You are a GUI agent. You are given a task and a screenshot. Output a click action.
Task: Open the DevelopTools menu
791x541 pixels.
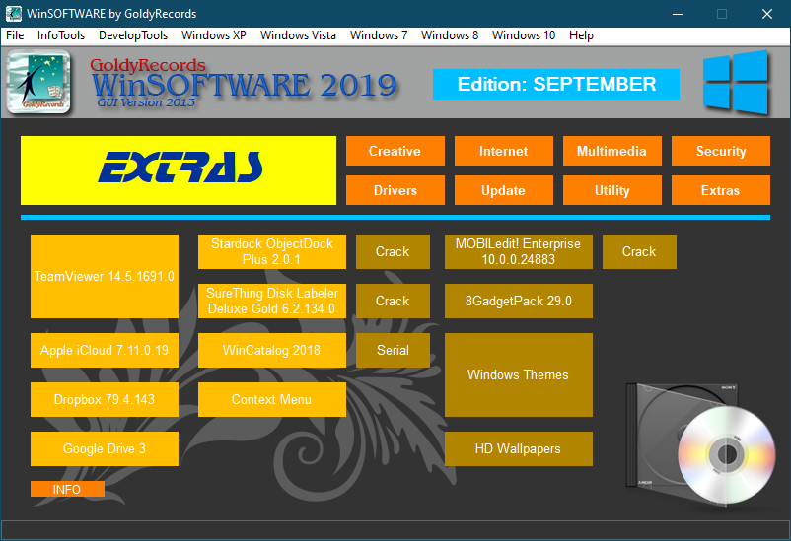(133, 35)
